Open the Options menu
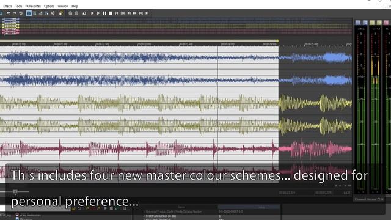The image size is (391, 220). (x=49, y=6)
